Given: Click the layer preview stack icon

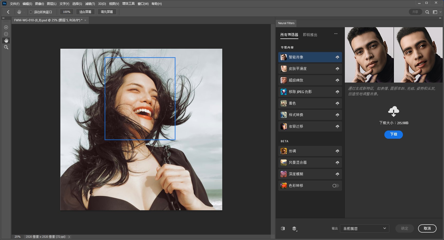Looking at the screenshot, I should pos(294,228).
